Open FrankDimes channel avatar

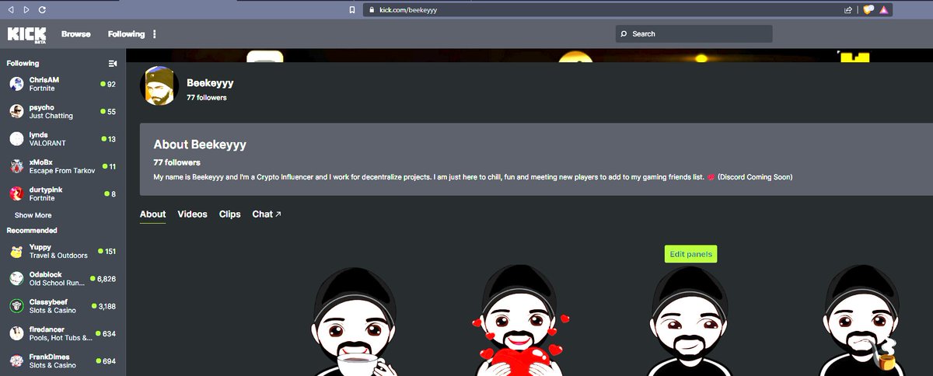pyautogui.click(x=16, y=360)
